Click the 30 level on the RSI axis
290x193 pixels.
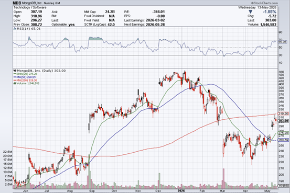281,55
